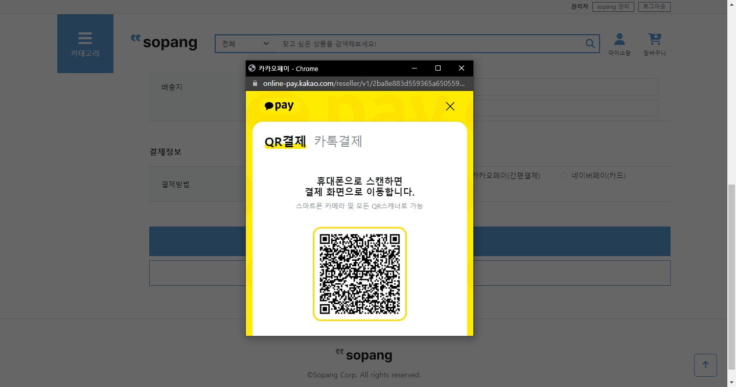Click the sopang 관리 button
The width and height of the screenshot is (736, 387).
[x=613, y=7]
